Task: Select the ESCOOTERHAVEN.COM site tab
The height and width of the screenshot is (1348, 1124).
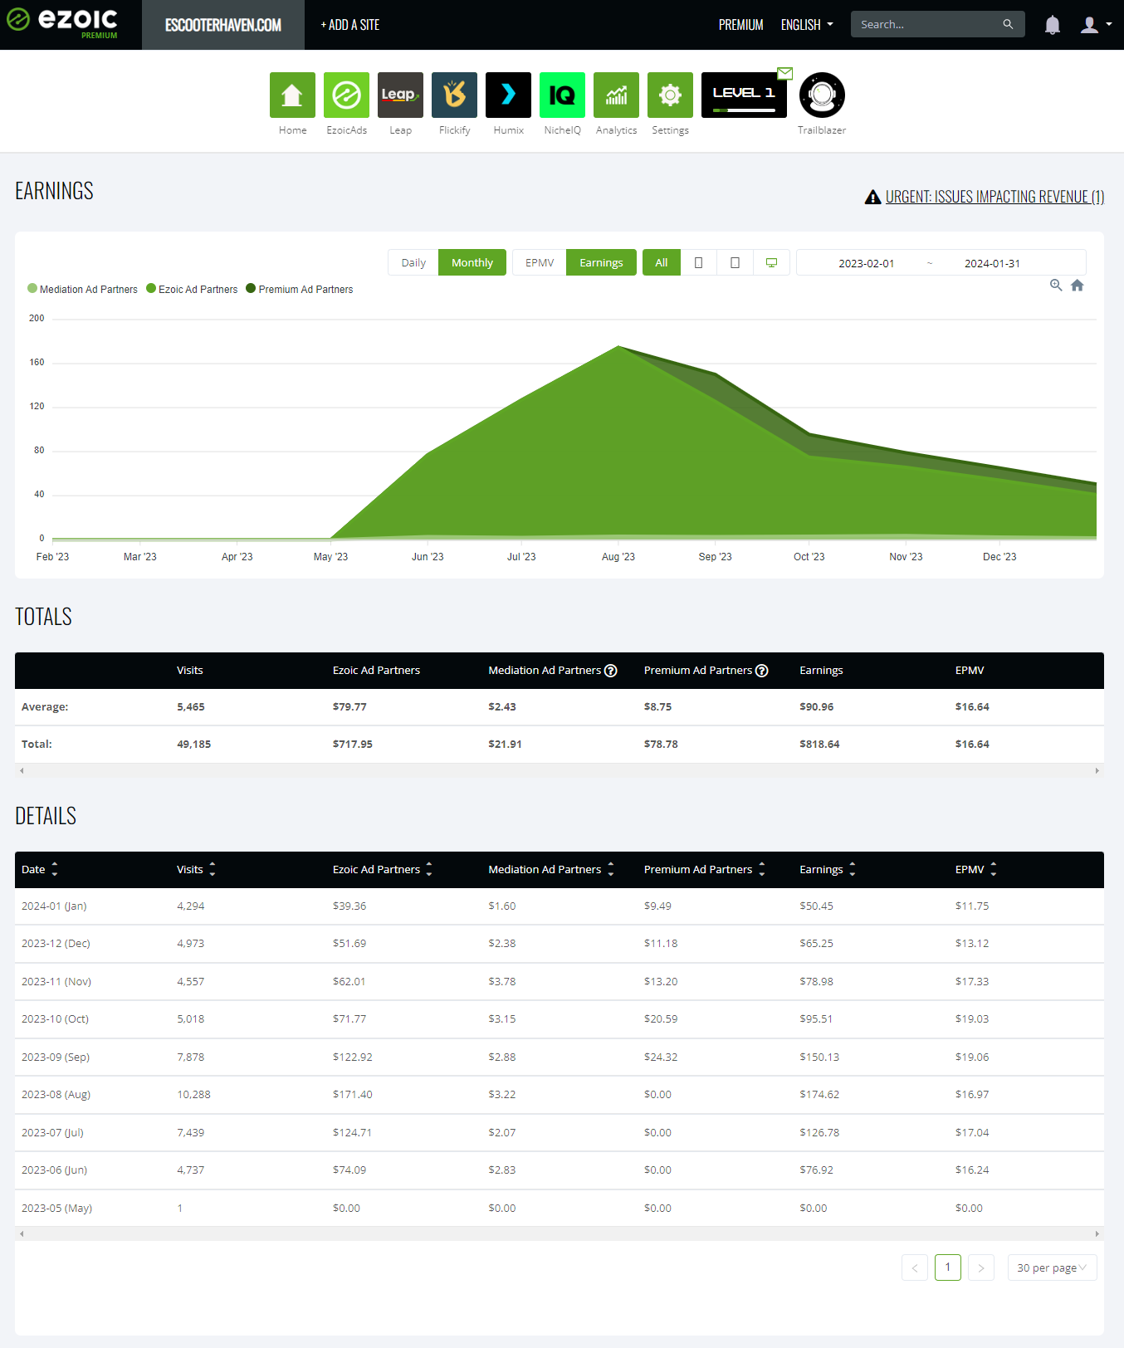Action: tap(223, 25)
